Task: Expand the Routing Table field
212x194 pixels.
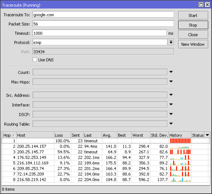Action: tap(171, 124)
